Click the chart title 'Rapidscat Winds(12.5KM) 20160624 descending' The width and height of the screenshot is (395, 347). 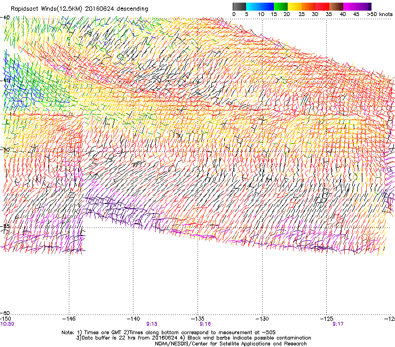pos(80,9)
